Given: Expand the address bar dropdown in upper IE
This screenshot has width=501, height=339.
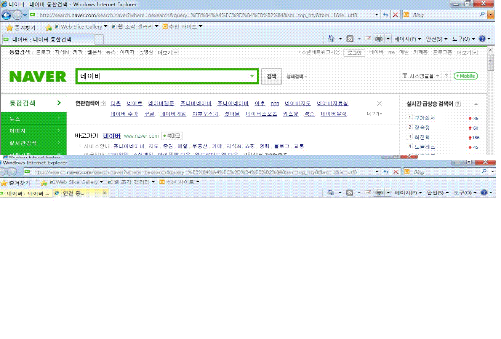Looking at the screenshot, I should 376,15.
